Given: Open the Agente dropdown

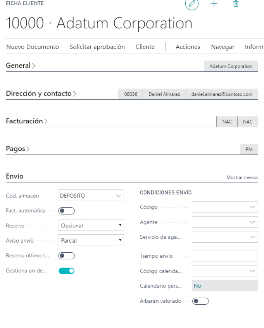Looking at the screenshot, I should [x=225, y=222].
